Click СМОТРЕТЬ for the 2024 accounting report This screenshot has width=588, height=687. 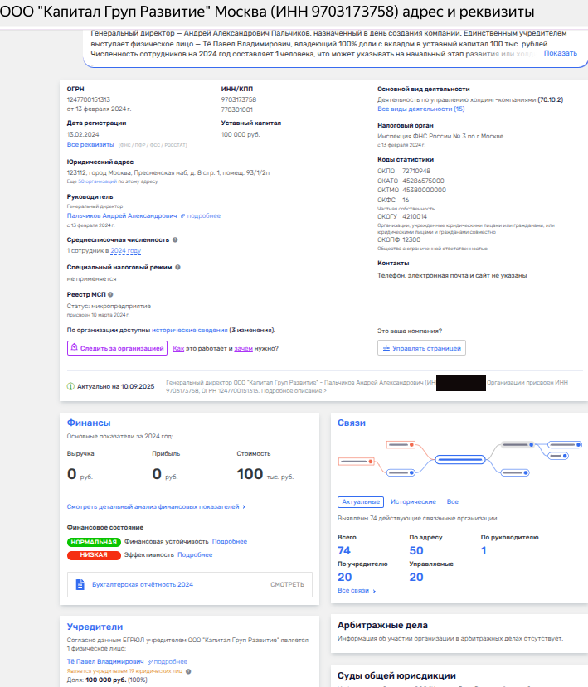point(286,584)
